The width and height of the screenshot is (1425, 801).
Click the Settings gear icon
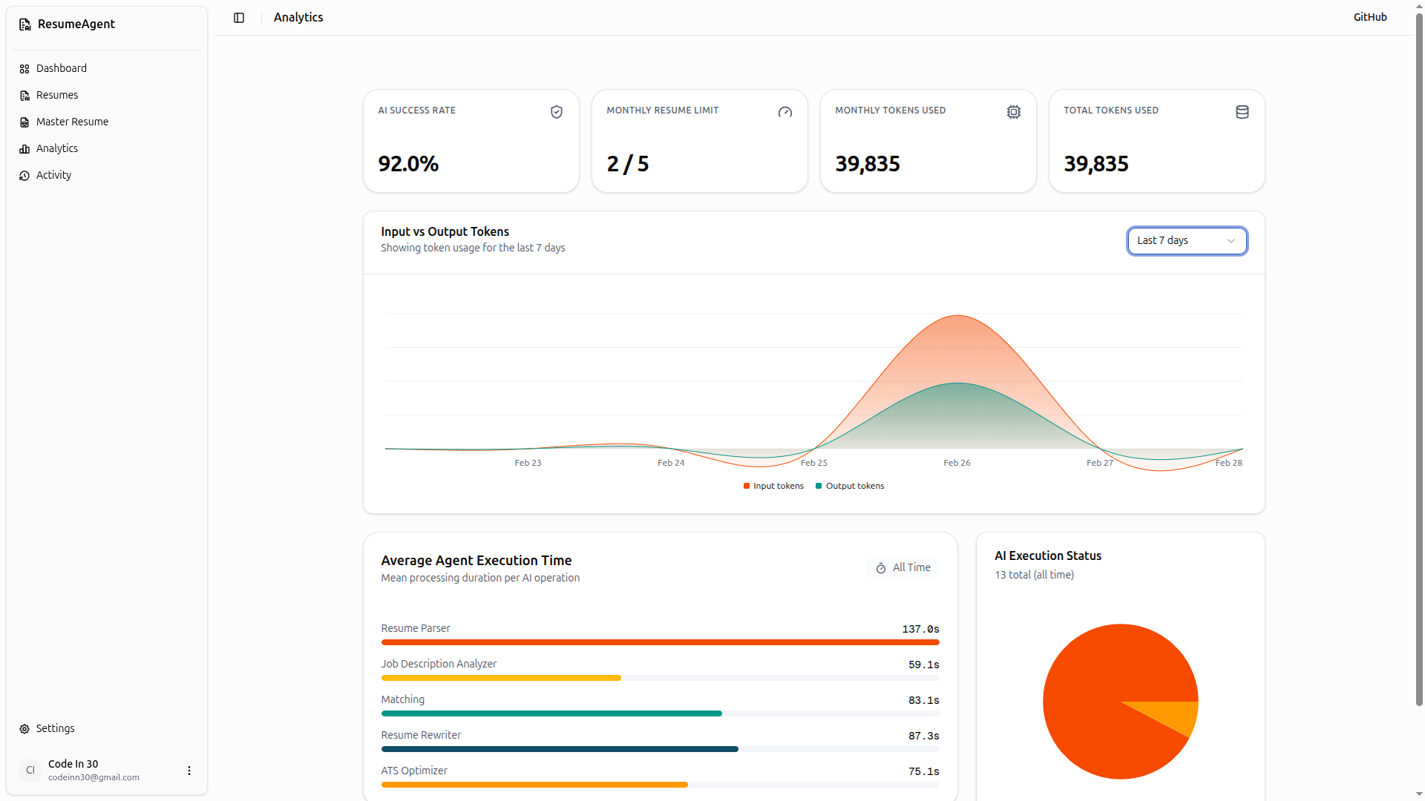[24, 729]
